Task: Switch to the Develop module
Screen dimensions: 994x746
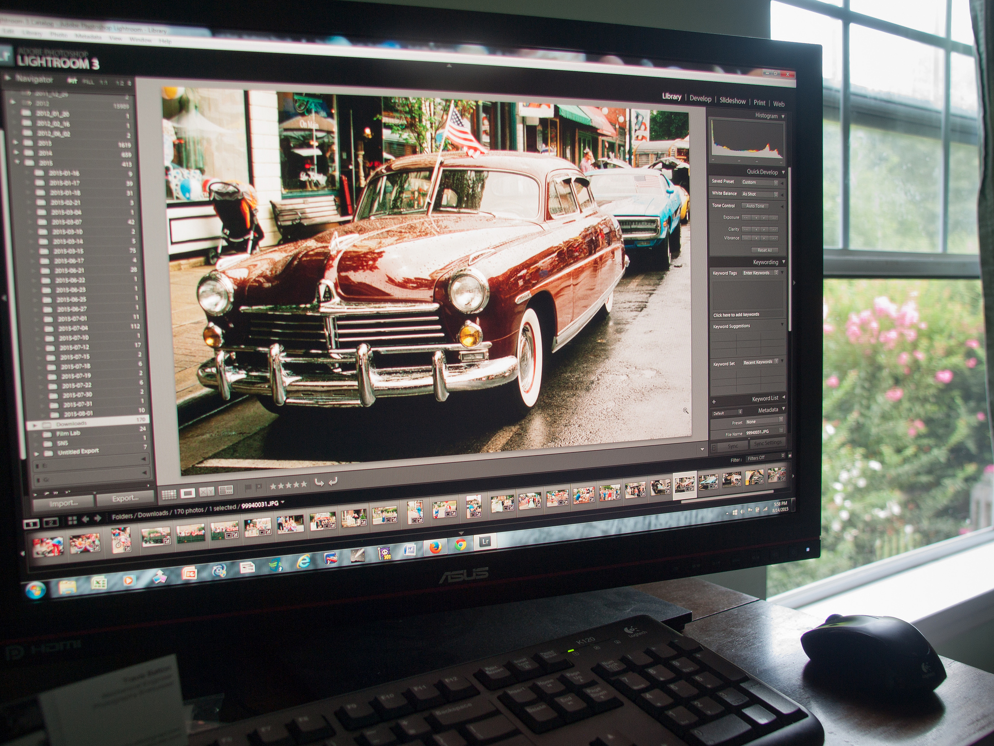Action: pos(700,99)
